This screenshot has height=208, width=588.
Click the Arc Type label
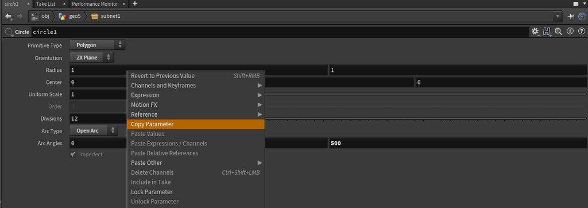pyautogui.click(x=52, y=130)
